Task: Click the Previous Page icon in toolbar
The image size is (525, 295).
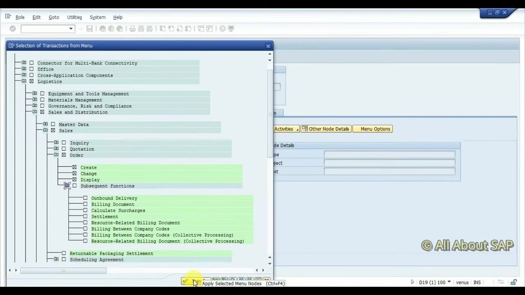Action: click(x=171, y=29)
